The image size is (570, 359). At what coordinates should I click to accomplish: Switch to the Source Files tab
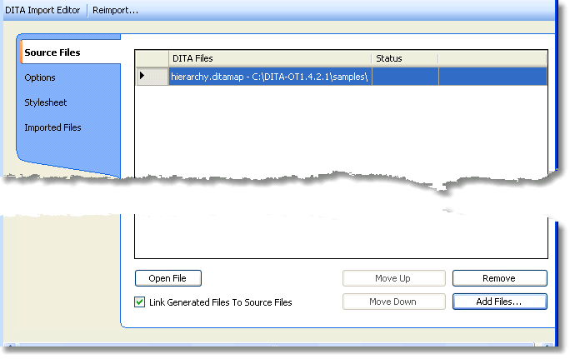(x=52, y=52)
